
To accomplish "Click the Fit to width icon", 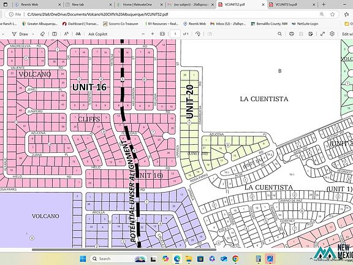I will (x=162, y=34).
